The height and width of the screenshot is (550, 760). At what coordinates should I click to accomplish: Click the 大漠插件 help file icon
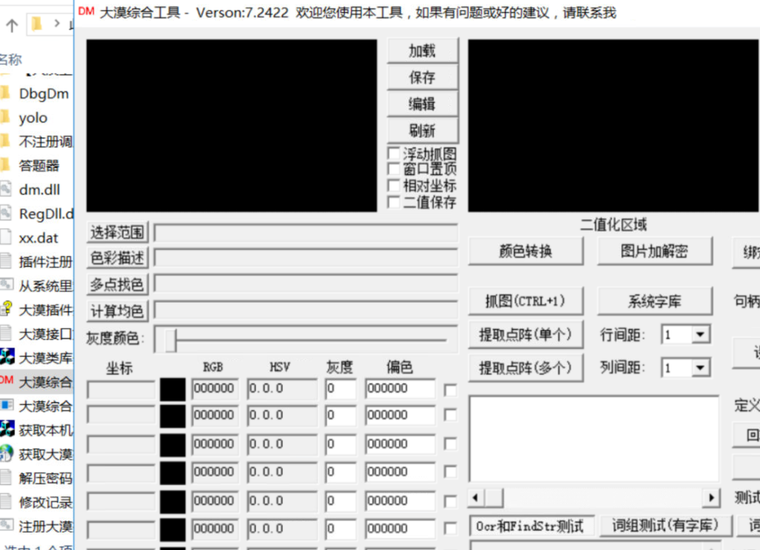pyautogui.click(x=6, y=309)
